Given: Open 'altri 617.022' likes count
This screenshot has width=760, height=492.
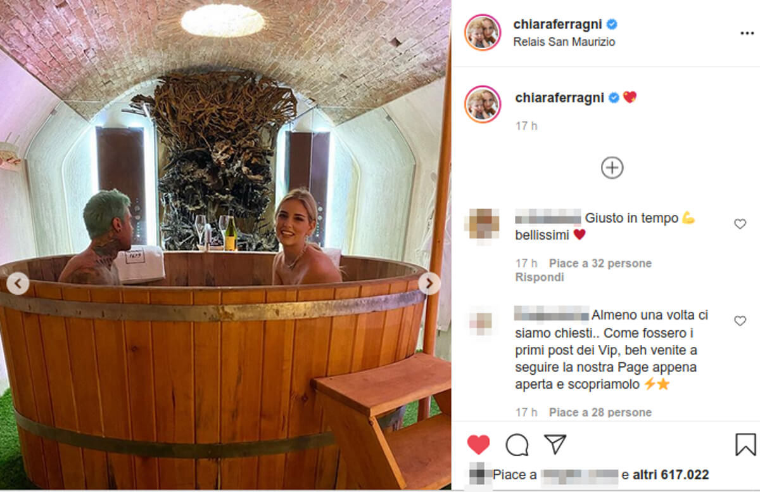Looking at the screenshot, I should click(x=670, y=475).
